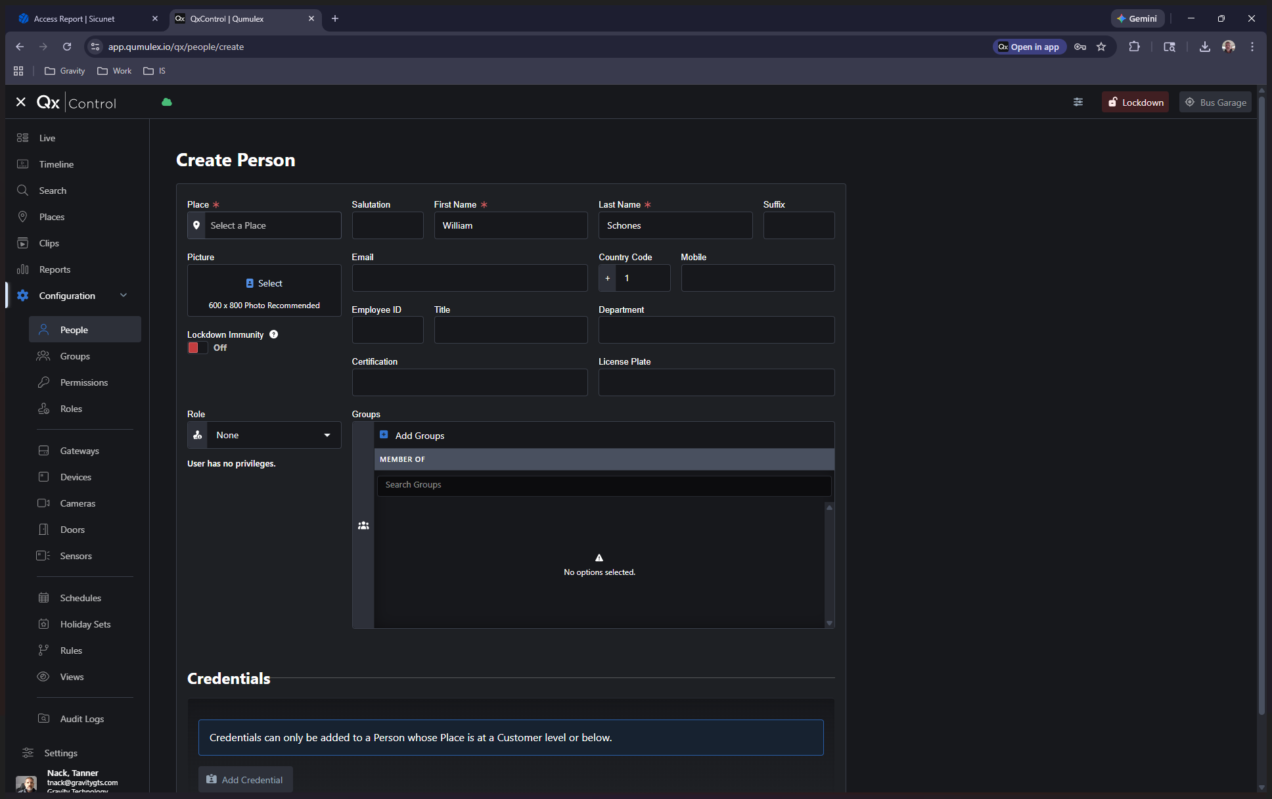The width and height of the screenshot is (1272, 799).
Task: Toggle Lockdown Immunity switch on
Action: tap(197, 348)
